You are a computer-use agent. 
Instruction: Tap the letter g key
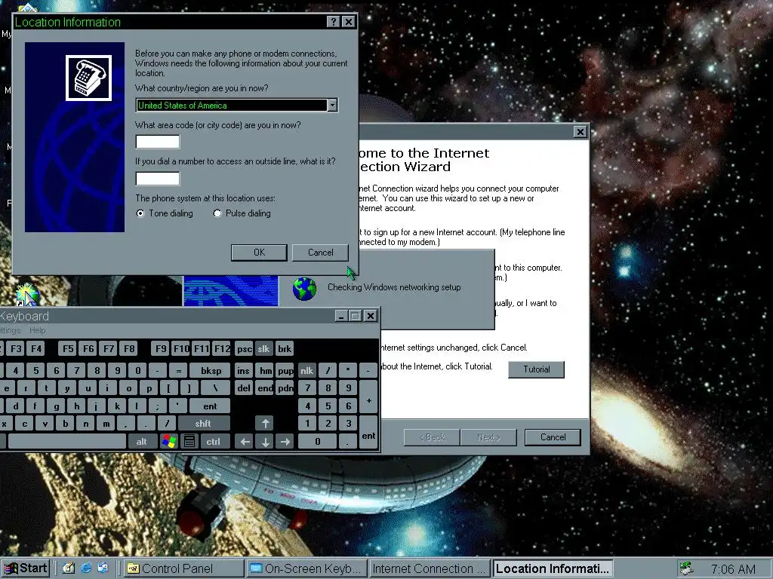click(56, 406)
